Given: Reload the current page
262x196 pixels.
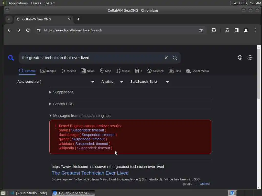Looking at the screenshot, I should click(x=28, y=30).
